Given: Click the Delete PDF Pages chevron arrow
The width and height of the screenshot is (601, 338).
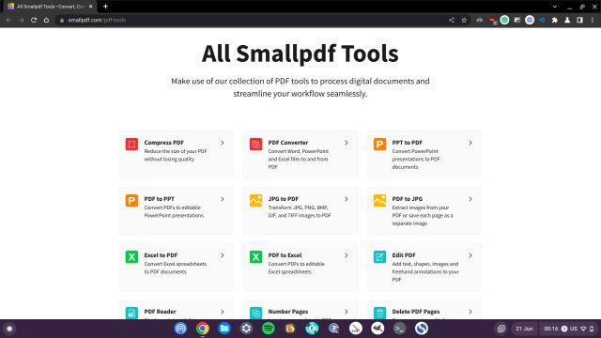Looking at the screenshot, I should click(x=470, y=312).
